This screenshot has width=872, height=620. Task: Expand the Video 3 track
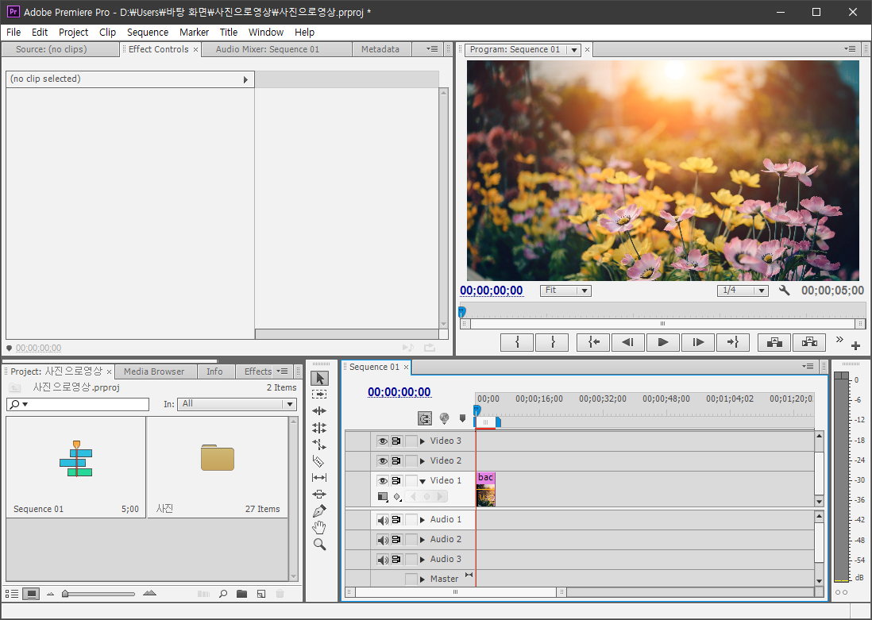coord(422,441)
